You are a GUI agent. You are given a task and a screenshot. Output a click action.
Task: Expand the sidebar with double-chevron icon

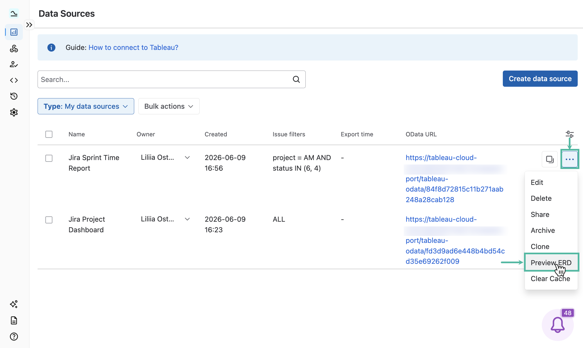29,25
